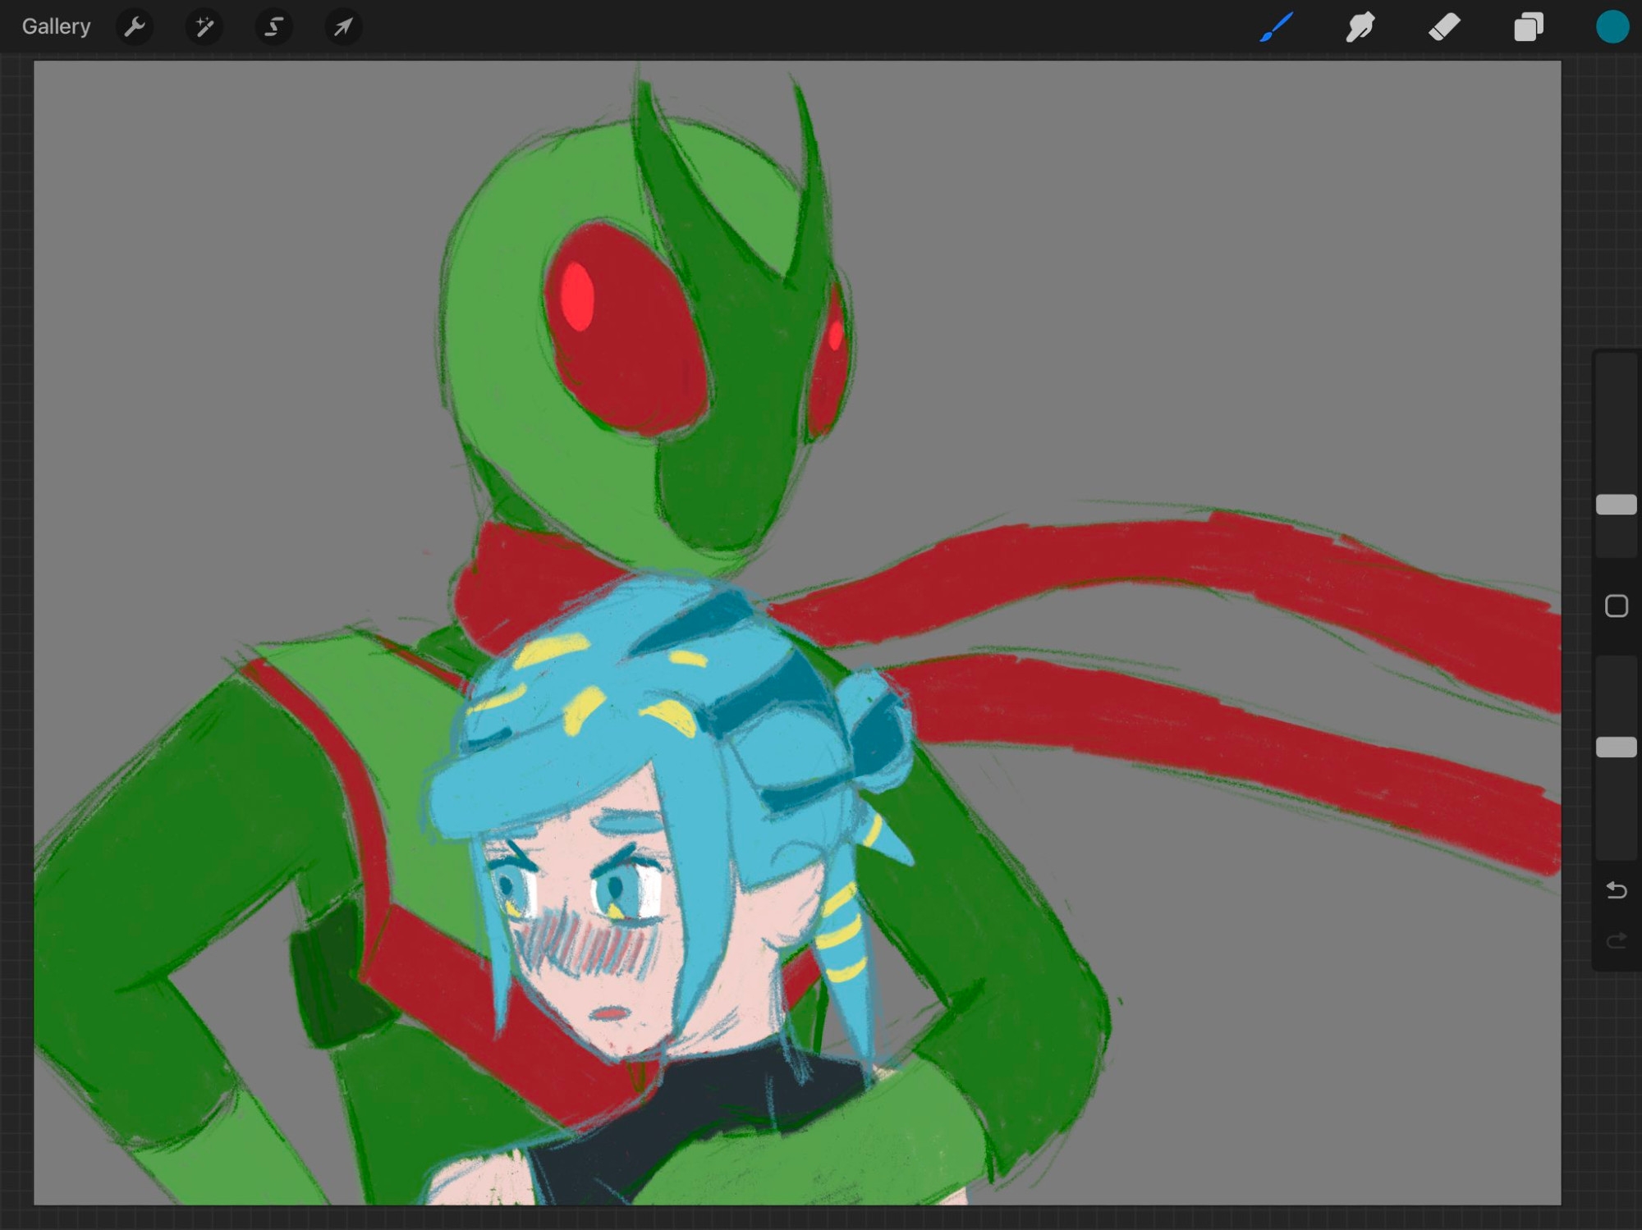Viewport: 1642px width, 1230px height.
Task: Select the Brush tool
Action: [1277, 27]
